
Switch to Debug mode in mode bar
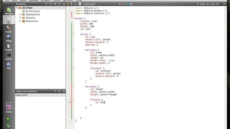9,38
